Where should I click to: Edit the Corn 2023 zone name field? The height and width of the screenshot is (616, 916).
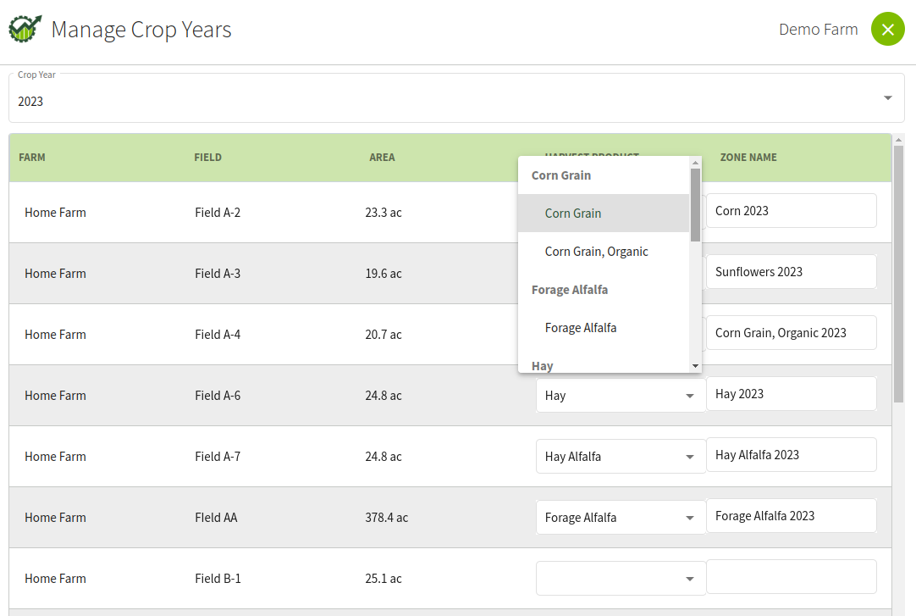[x=791, y=210]
